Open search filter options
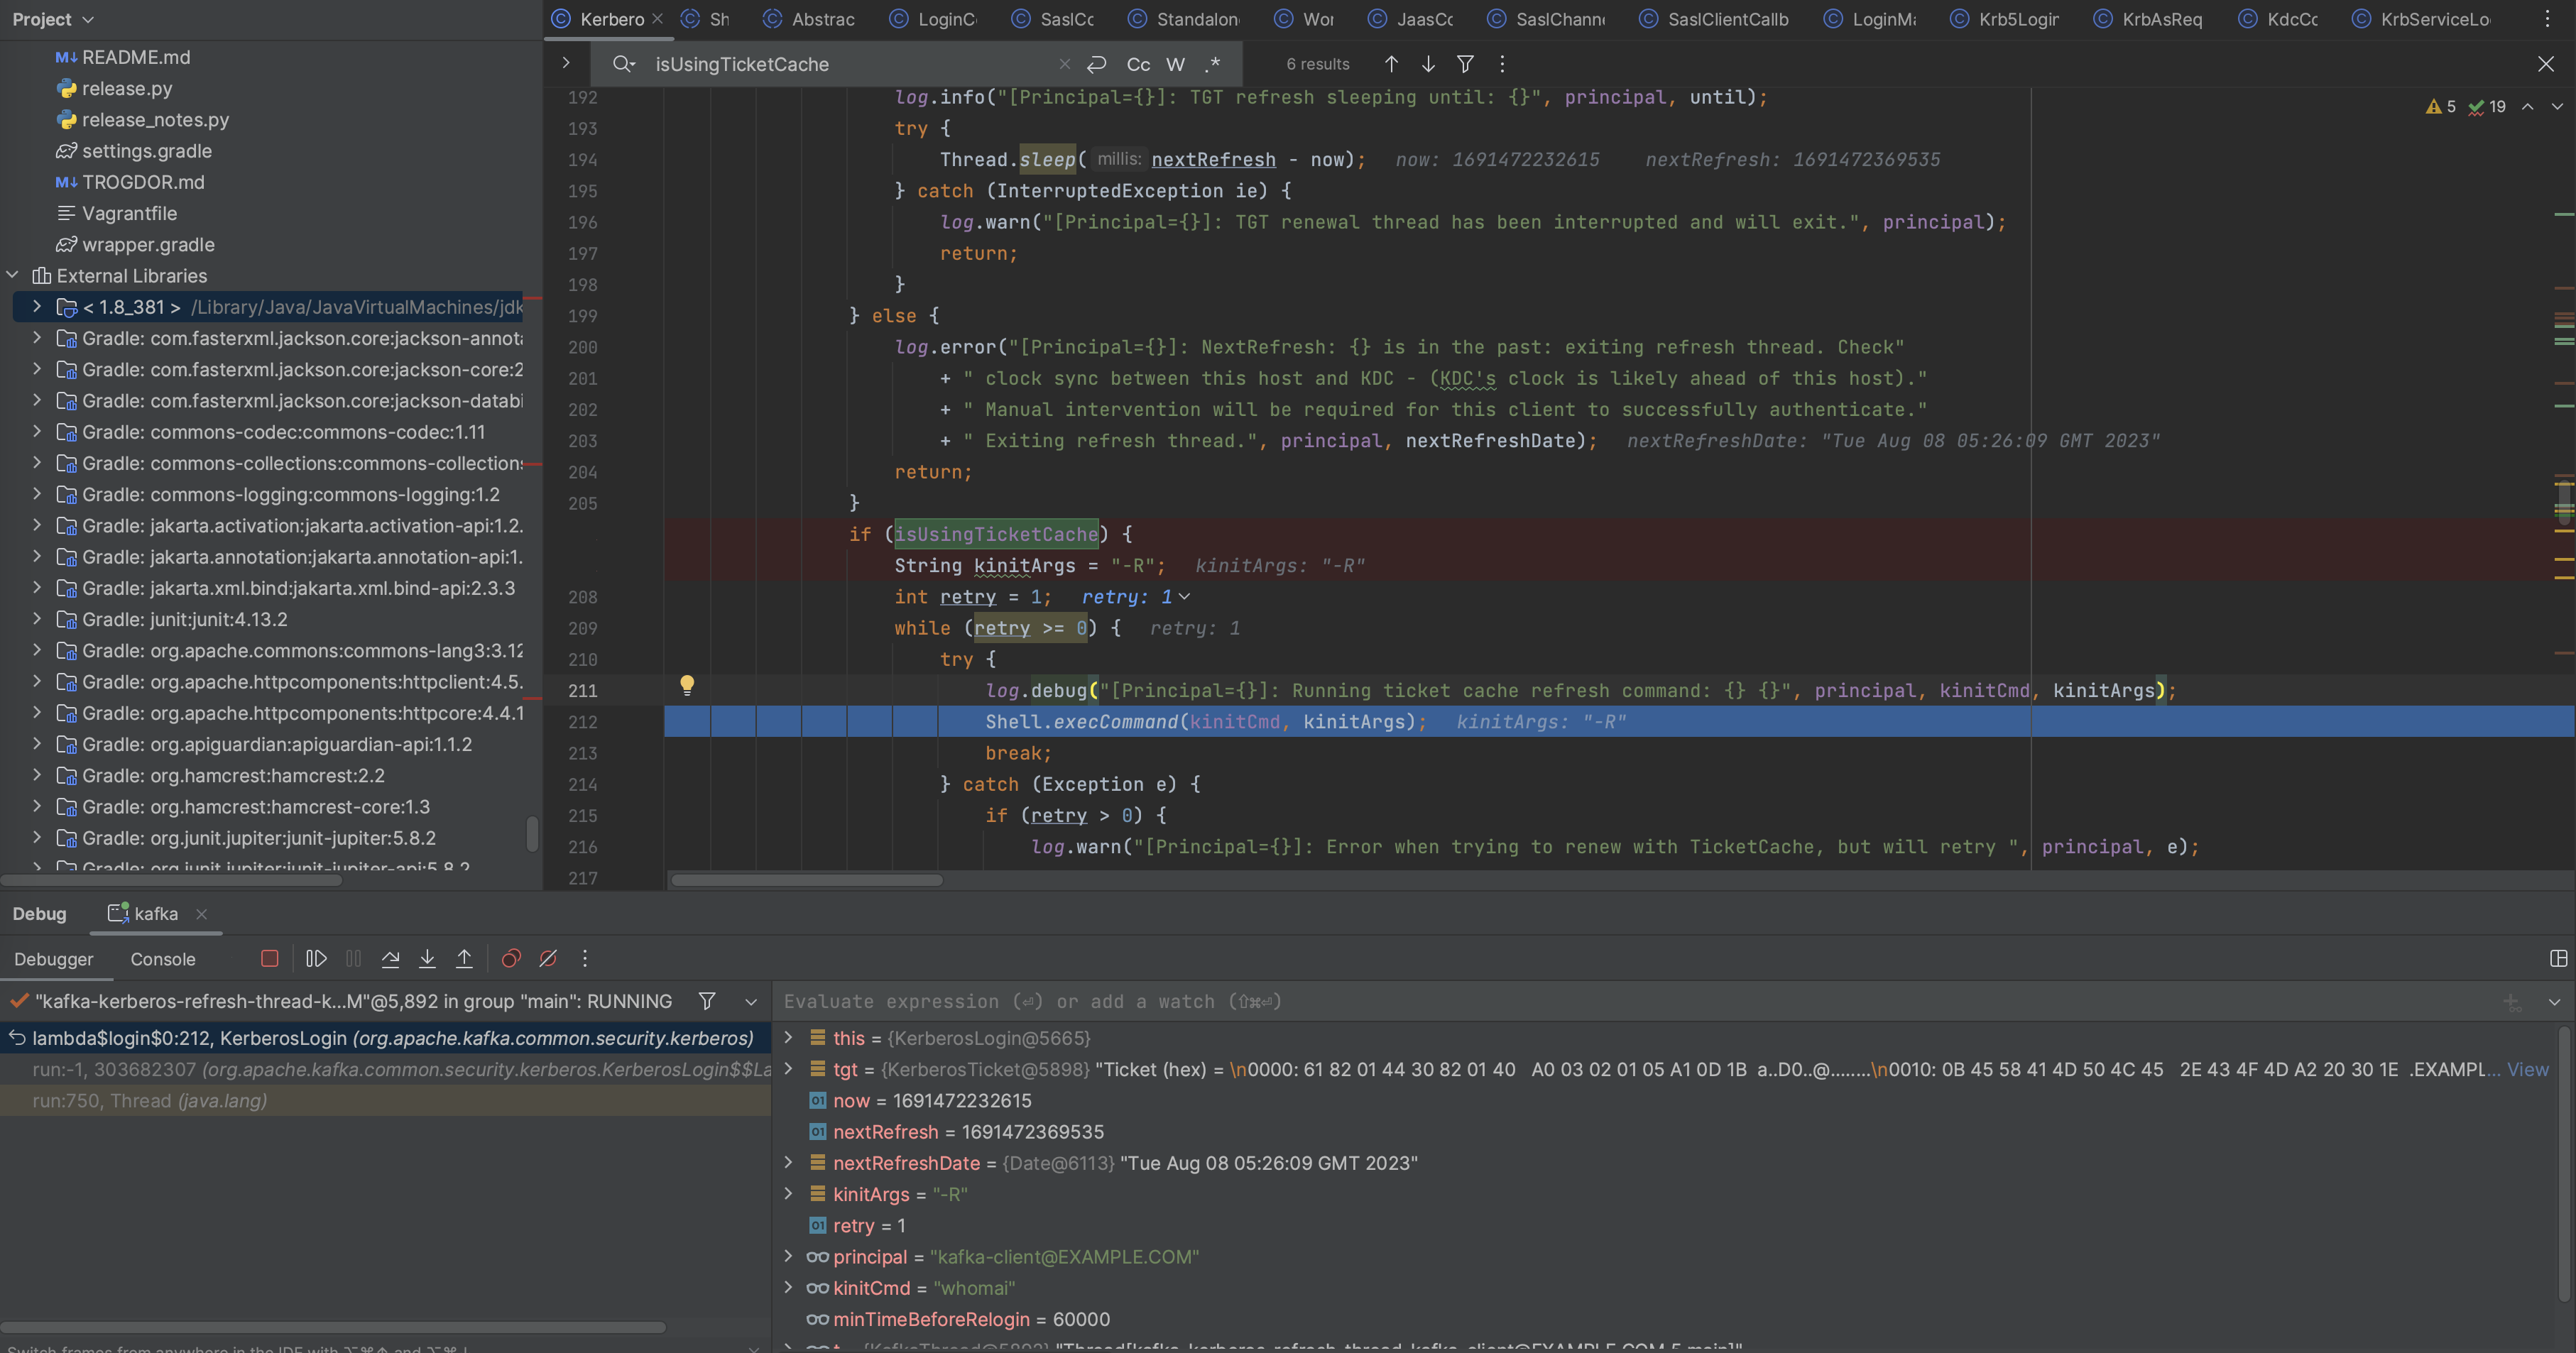 click(1465, 64)
